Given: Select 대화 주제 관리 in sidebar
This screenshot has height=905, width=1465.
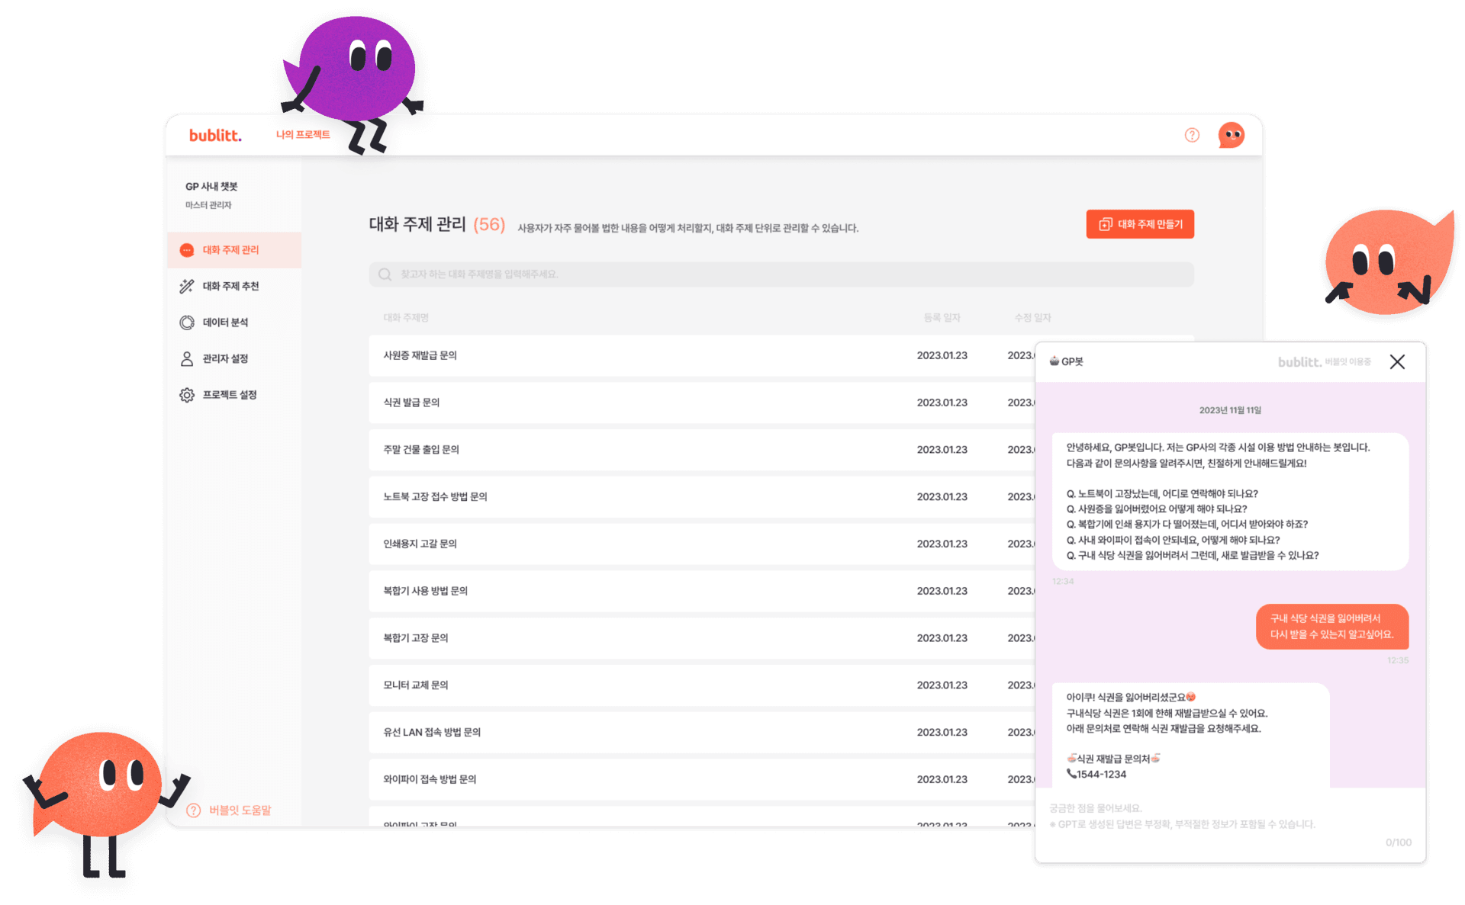Looking at the screenshot, I should coord(234,250).
